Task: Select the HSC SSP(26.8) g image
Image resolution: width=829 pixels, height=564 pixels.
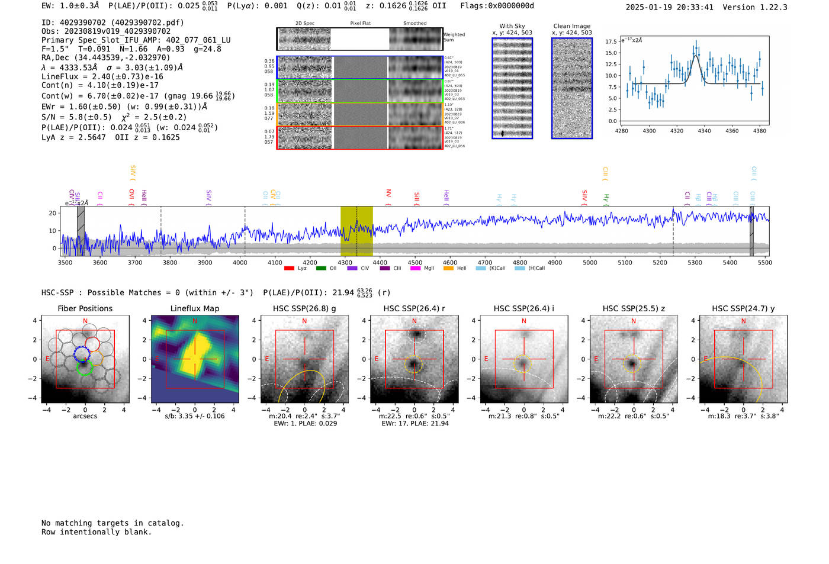Action: (x=304, y=359)
